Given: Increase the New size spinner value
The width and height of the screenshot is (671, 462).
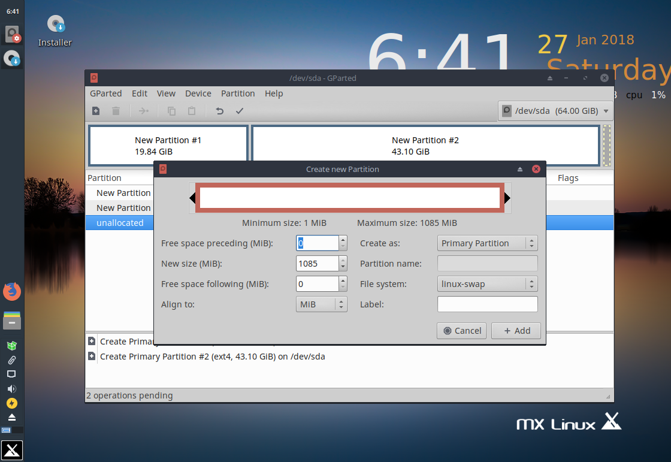Looking at the screenshot, I should point(343,260).
